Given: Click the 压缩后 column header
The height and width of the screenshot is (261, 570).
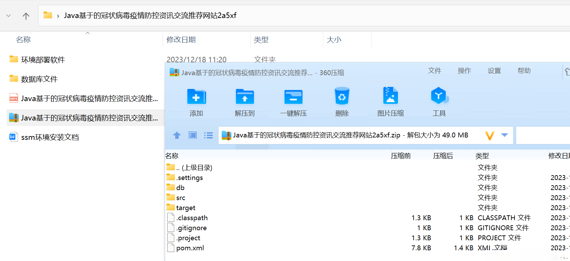Looking at the screenshot, I should click(443, 156).
